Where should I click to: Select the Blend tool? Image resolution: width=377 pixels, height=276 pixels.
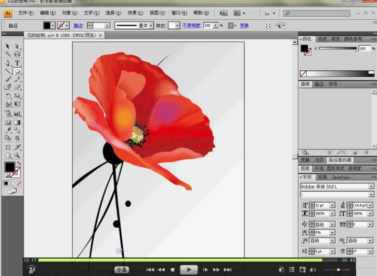(x=17, y=130)
